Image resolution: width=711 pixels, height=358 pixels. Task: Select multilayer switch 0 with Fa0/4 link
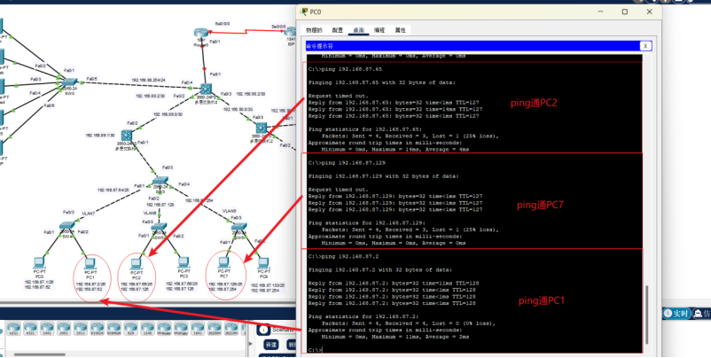tap(207, 89)
